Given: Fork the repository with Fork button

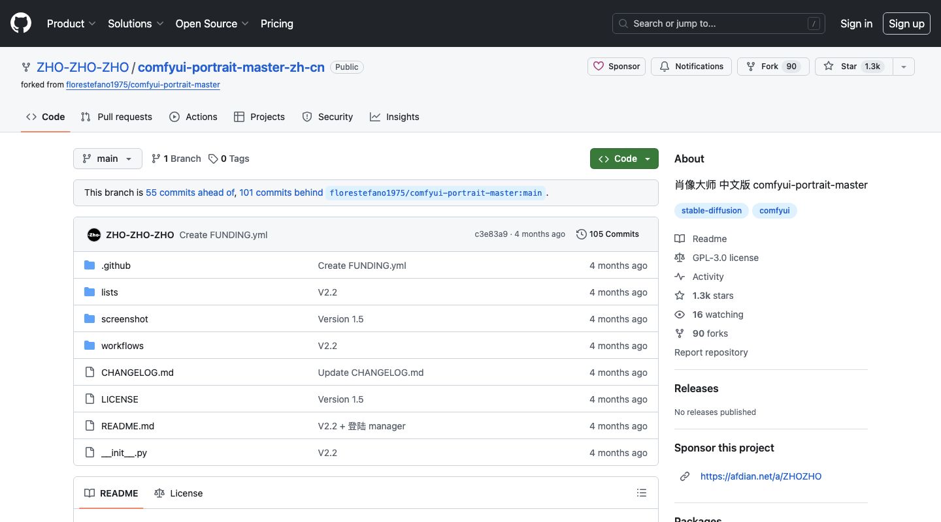Looking at the screenshot, I should pos(774,67).
